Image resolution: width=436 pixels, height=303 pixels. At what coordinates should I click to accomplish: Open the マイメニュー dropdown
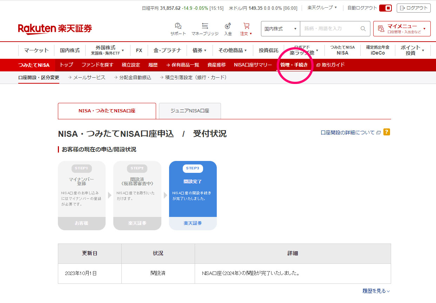(x=402, y=29)
